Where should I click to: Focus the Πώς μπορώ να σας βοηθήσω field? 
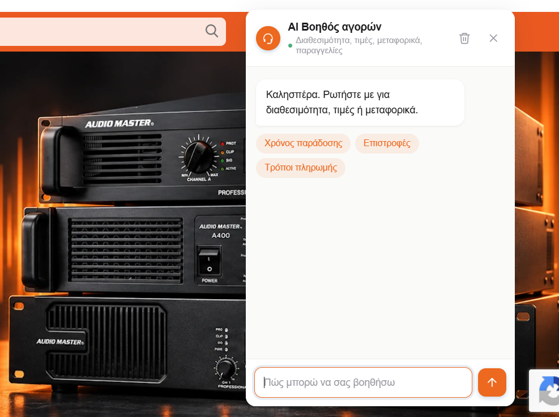pyautogui.click(x=363, y=382)
